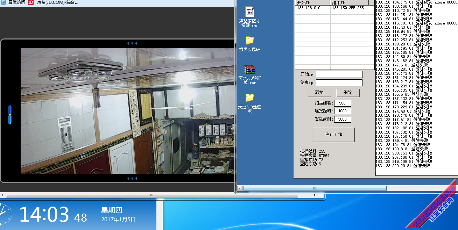Click the 连接超时 field showing 4000
458x230 pixels.
tap(343, 111)
